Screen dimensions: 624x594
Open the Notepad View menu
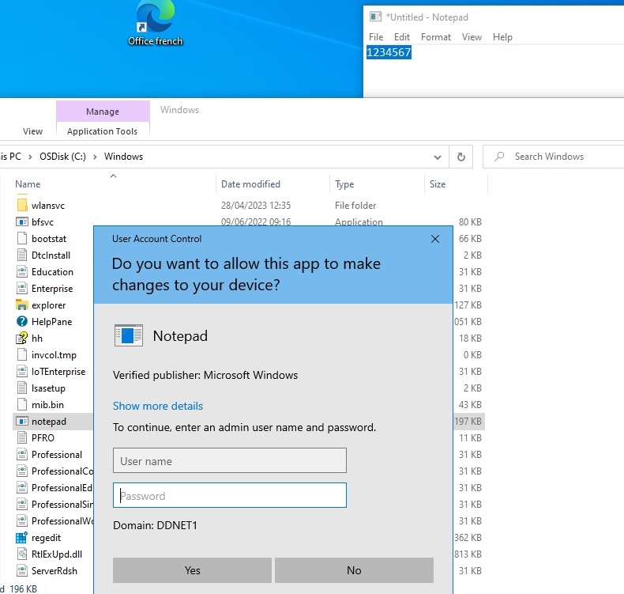point(472,37)
